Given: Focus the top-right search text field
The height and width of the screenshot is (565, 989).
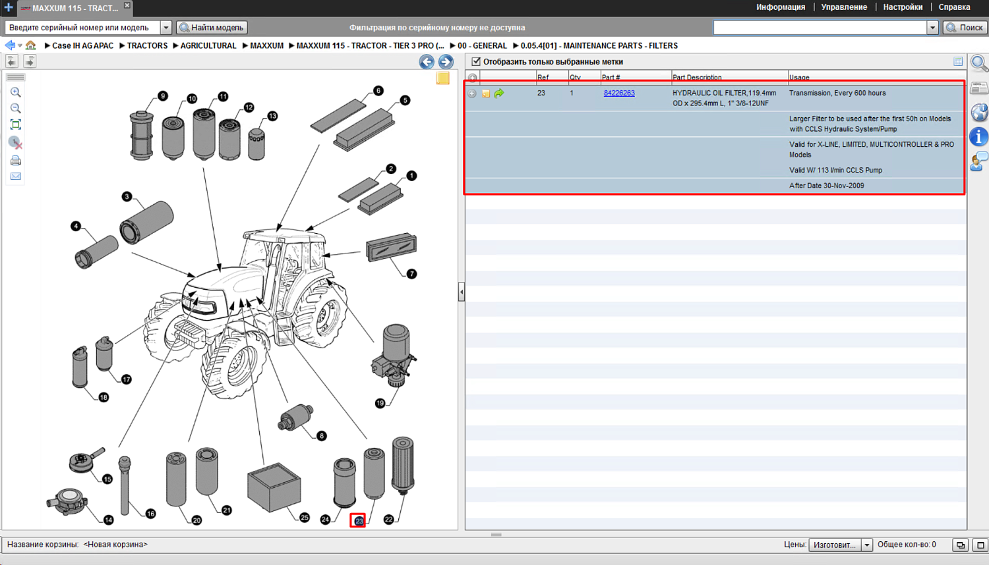Looking at the screenshot, I should (820, 28).
